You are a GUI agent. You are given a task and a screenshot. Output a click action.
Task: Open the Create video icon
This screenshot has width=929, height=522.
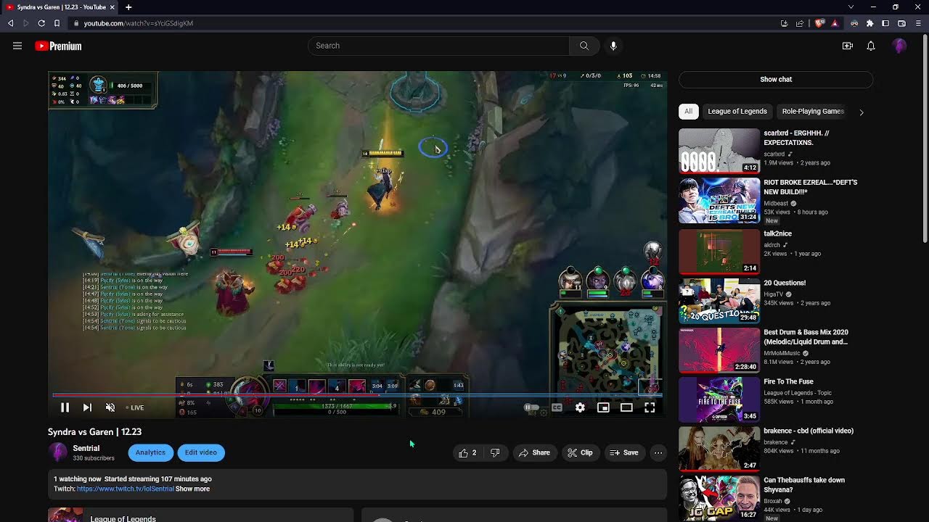click(847, 46)
